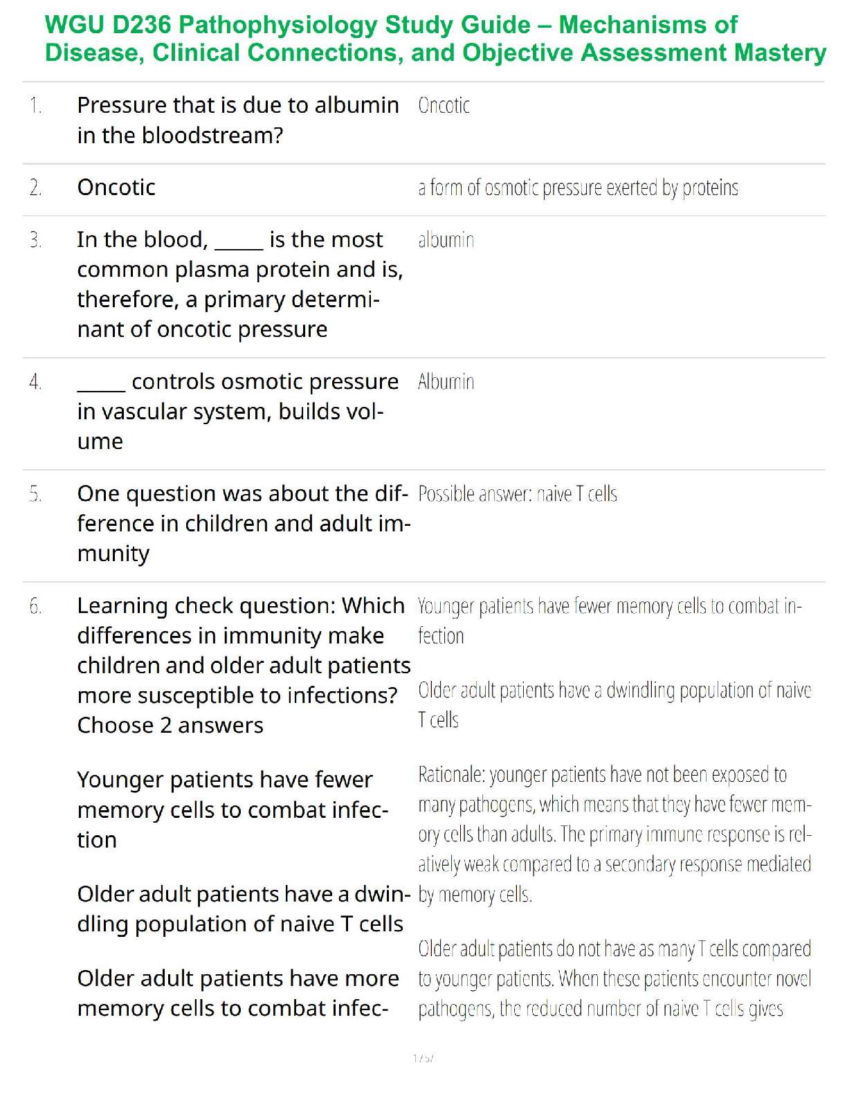Click the answer 'Possible answer: naive T cells'
The height and width of the screenshot is (1096, 847).
[x=517, y=494]
